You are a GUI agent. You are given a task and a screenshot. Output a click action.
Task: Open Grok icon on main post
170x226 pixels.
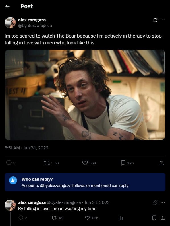tap(155, 20)
